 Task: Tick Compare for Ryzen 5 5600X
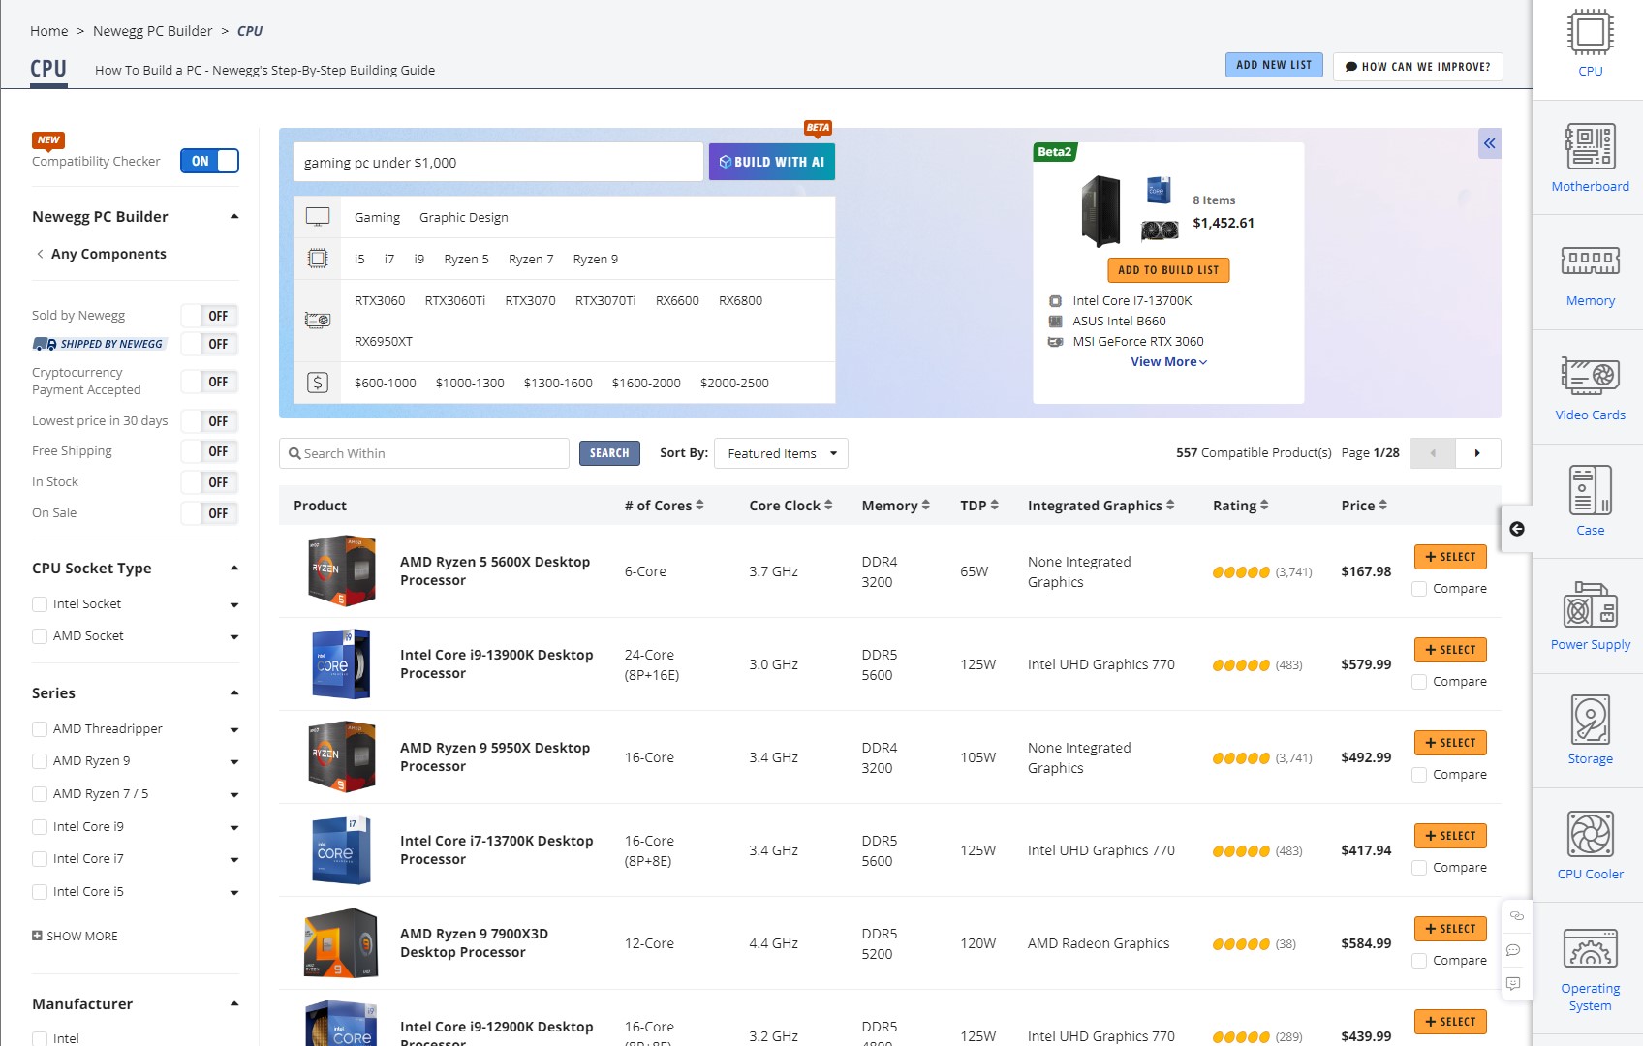pos(1419,588)
